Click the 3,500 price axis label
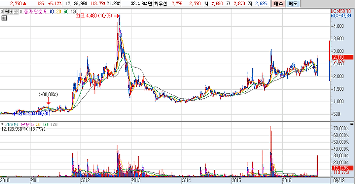 pos(338,38)
